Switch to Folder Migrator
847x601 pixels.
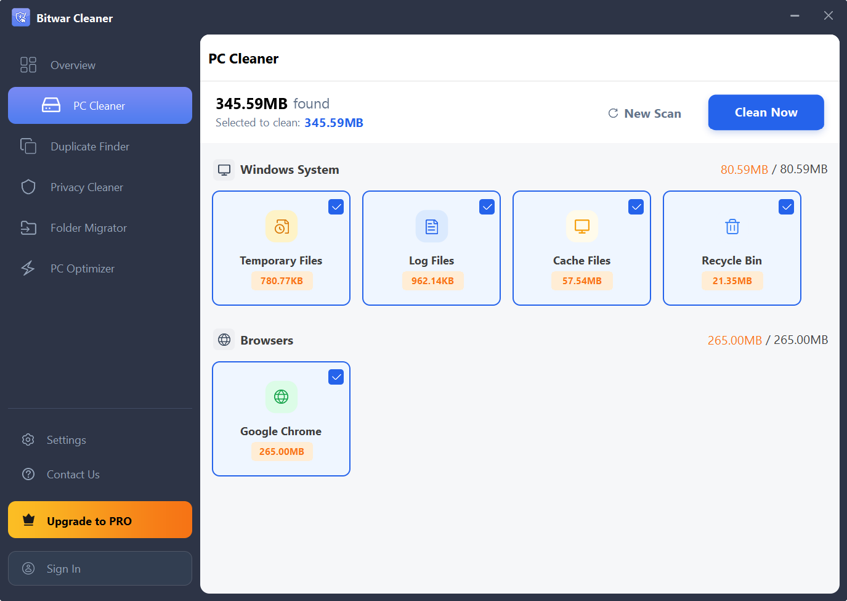coord(100,227)
